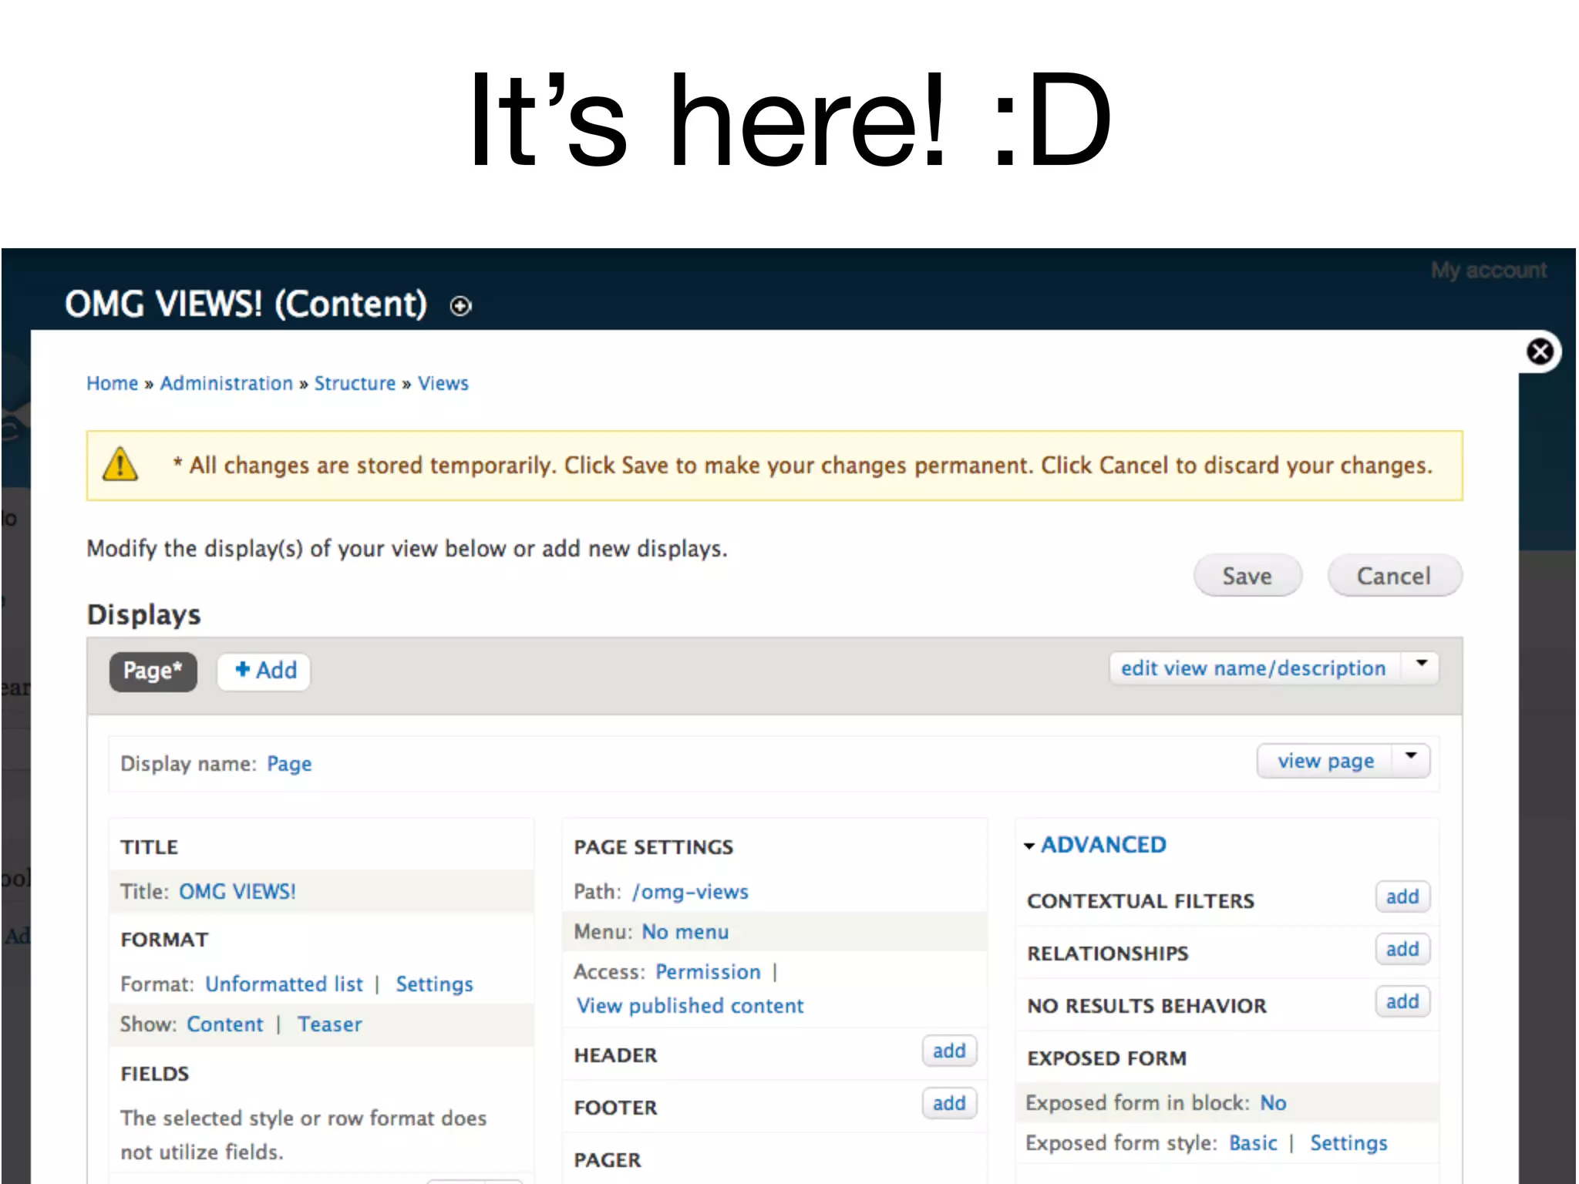Click the Save button
This screenshot has width=1579, height=1184.
pyautogui.click(x=1247, y=576)
